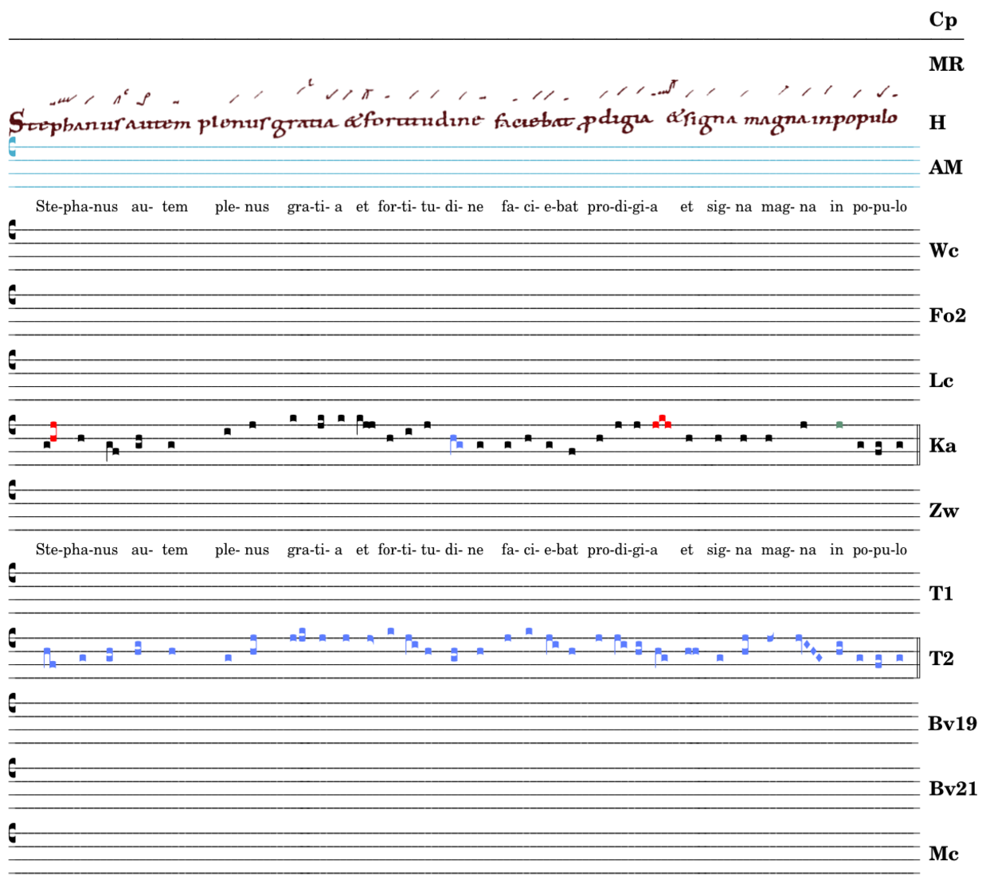Viewport: 986px width, 892px height.
Task: Click the Fo2 source label
Action: pos(947,315)
